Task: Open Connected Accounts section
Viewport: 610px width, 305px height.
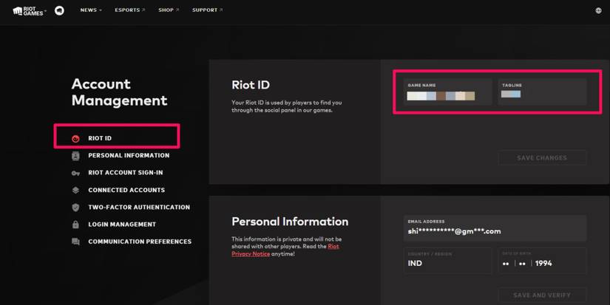Action: point(126,190)
